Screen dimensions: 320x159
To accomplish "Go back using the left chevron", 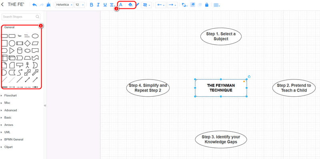I will [2, 4].
